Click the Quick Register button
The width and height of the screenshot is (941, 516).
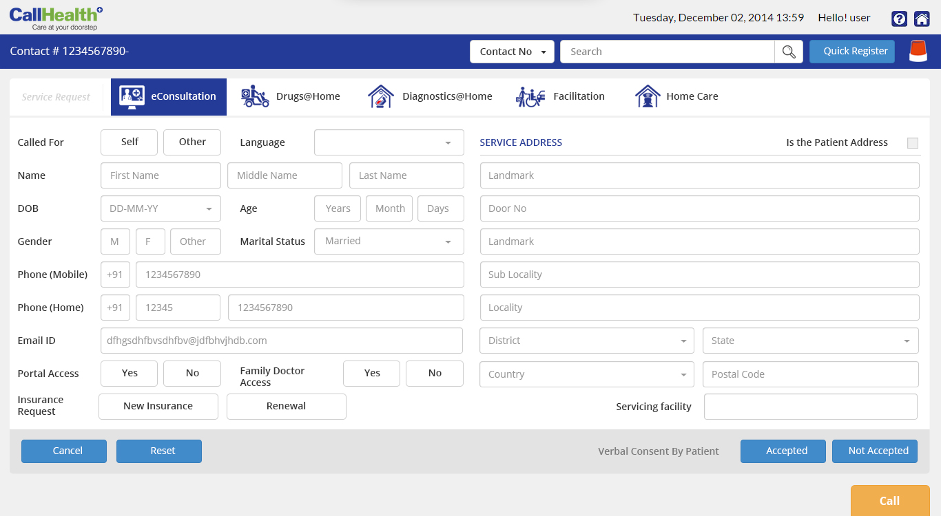click(x=851, y=51)
